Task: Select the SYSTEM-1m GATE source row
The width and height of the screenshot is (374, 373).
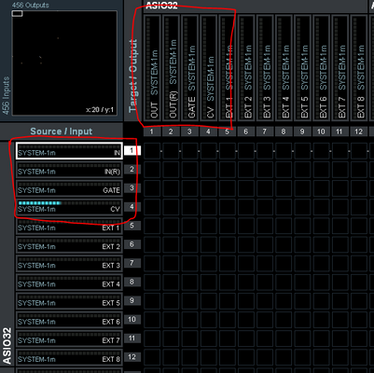Action: coord(69,188)
